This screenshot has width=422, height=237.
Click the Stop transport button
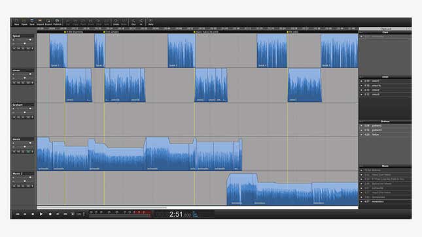pos(33,214)
